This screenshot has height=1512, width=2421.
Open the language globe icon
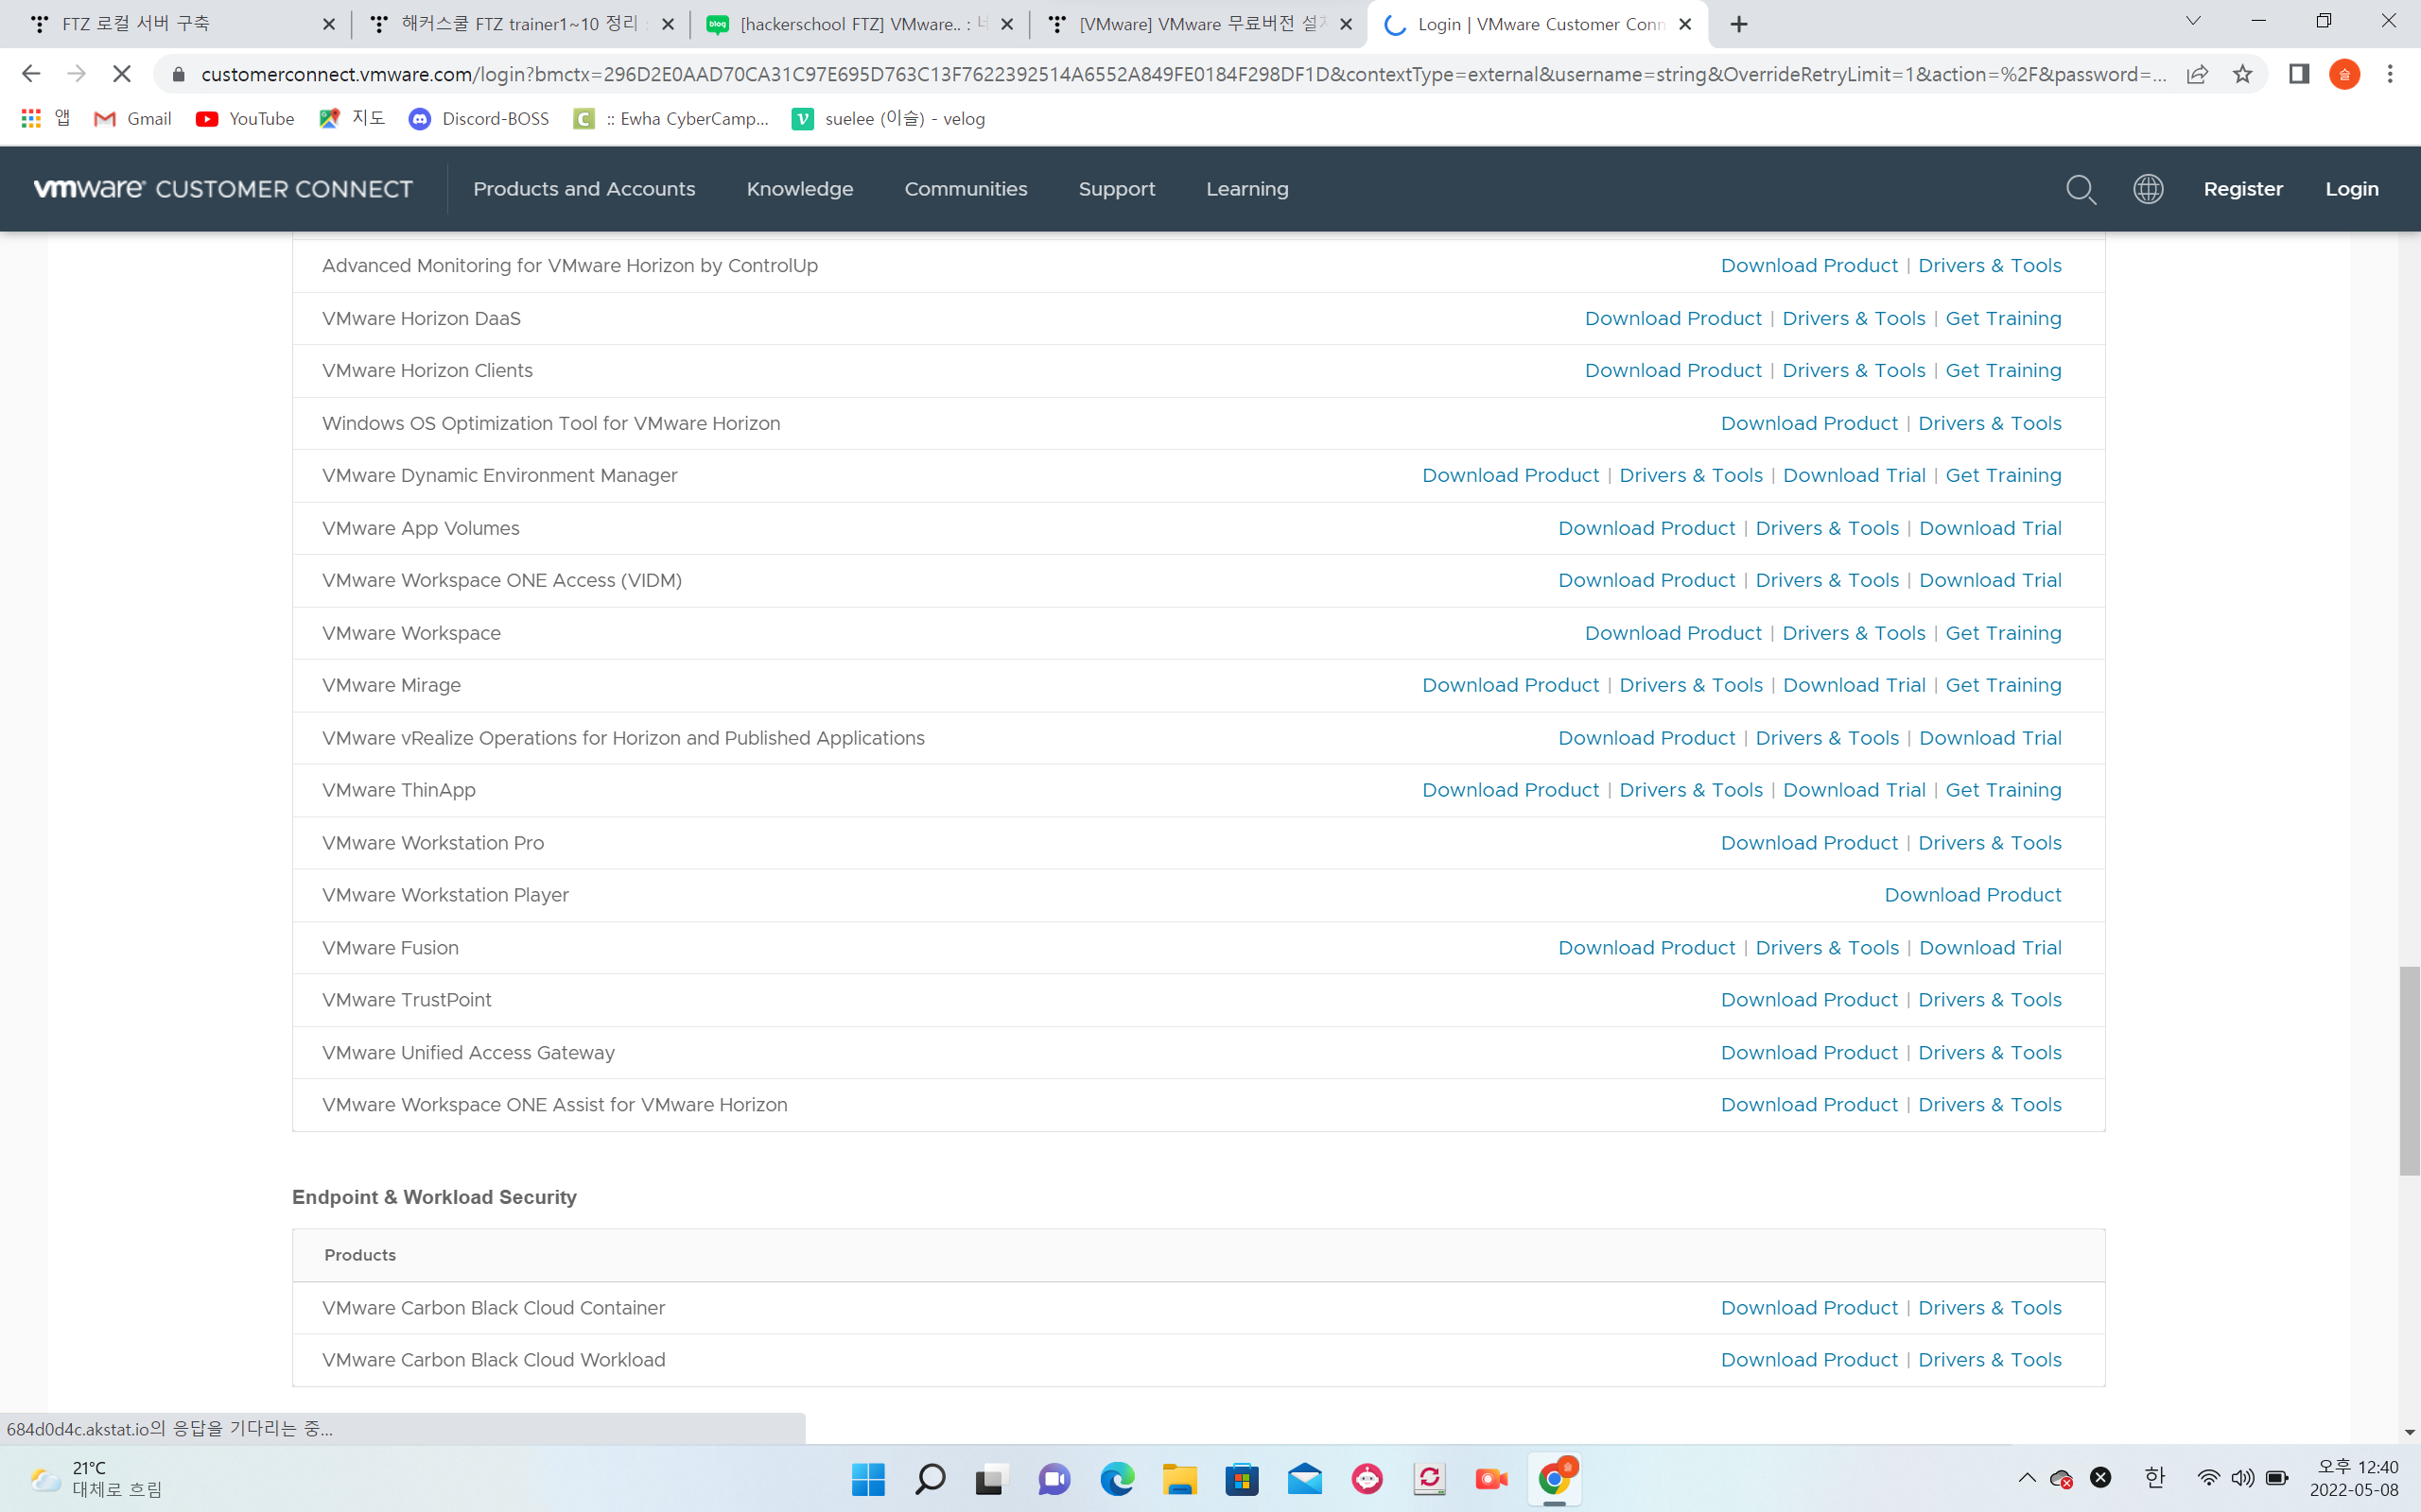pyautogui.click(x=2148, y=189)
